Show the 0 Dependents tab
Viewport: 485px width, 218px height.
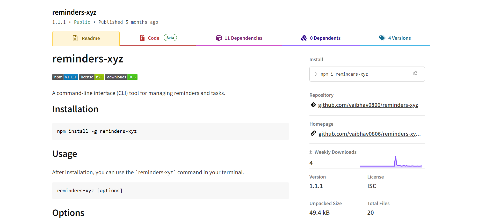[325, 38]
